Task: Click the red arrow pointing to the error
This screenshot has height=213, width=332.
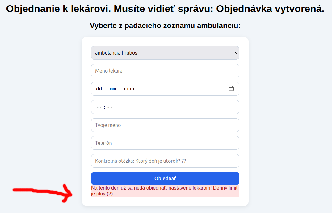Action: pos(43,192)
